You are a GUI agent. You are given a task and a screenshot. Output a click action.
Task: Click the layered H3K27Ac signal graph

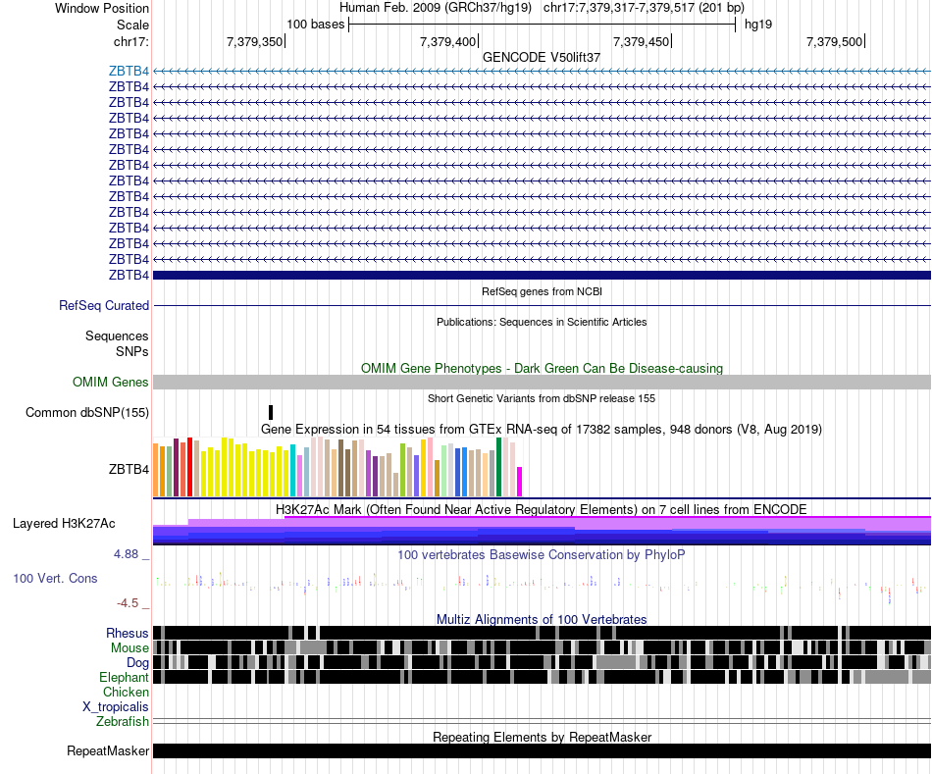[x=542, y=531]
